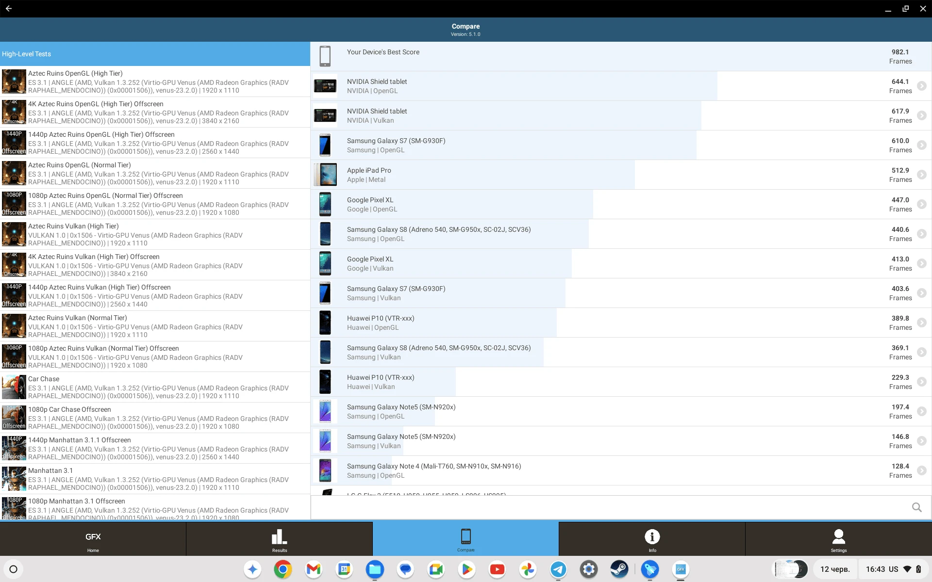Open Google Meet from the shelf
932x582 pixels.
(436, 569)
